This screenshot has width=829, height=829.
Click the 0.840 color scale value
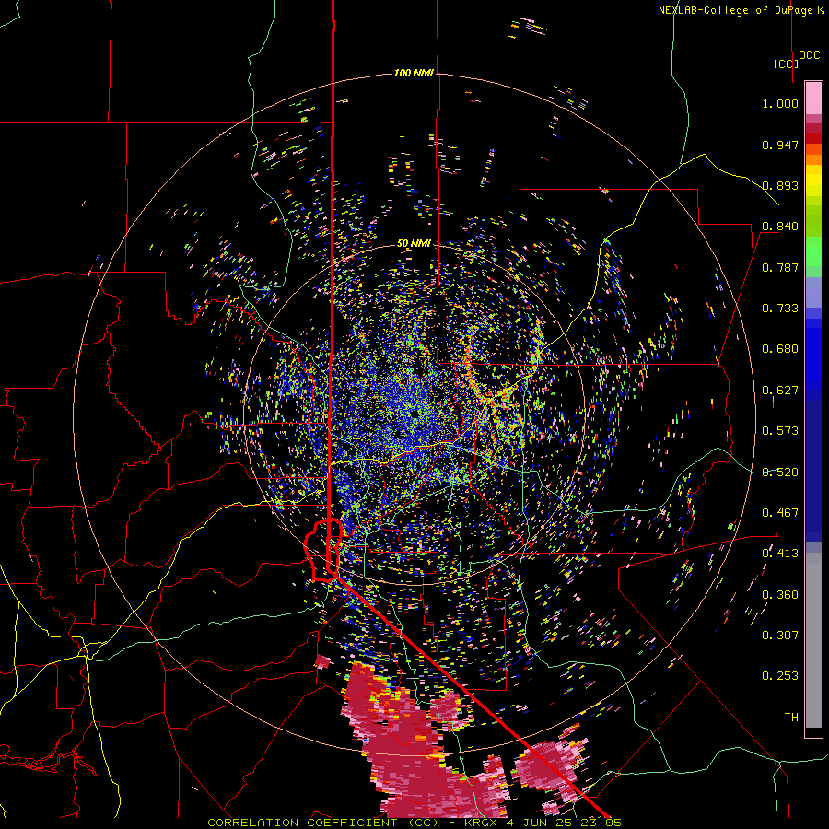tap(780, 227)
